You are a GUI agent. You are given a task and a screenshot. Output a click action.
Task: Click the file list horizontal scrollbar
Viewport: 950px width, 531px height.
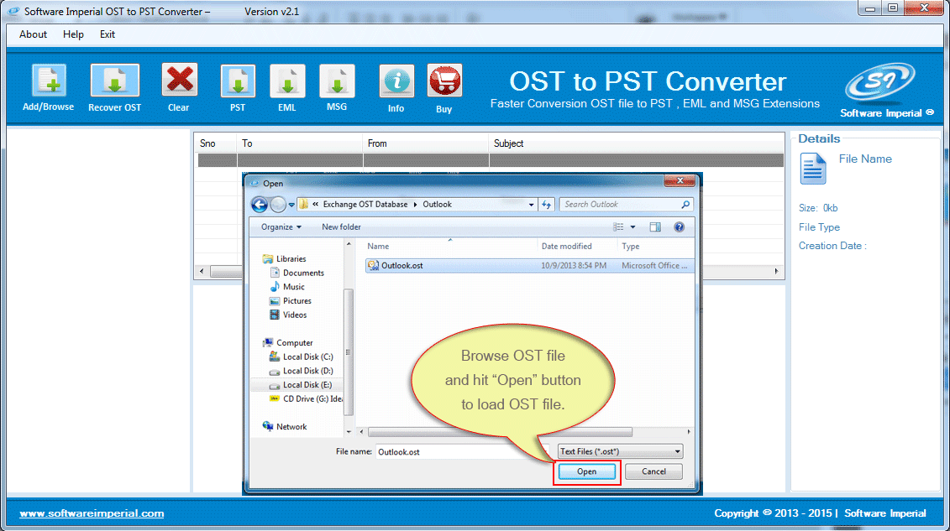(x=500, y=432)
